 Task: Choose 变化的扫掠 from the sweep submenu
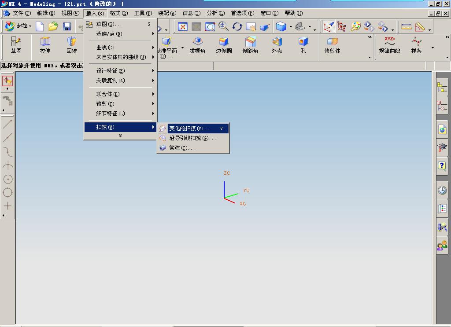pyautogui.click(x=193, y=128)
